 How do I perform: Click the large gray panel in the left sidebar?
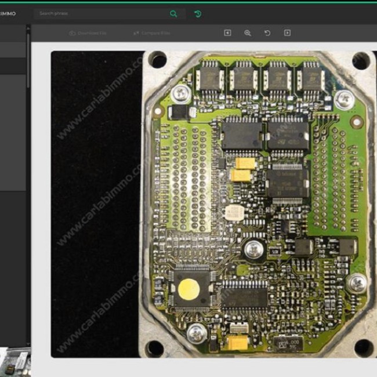point(13,133)
